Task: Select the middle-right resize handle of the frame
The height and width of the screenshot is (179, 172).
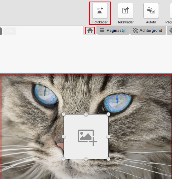Action: coord(108,137)
